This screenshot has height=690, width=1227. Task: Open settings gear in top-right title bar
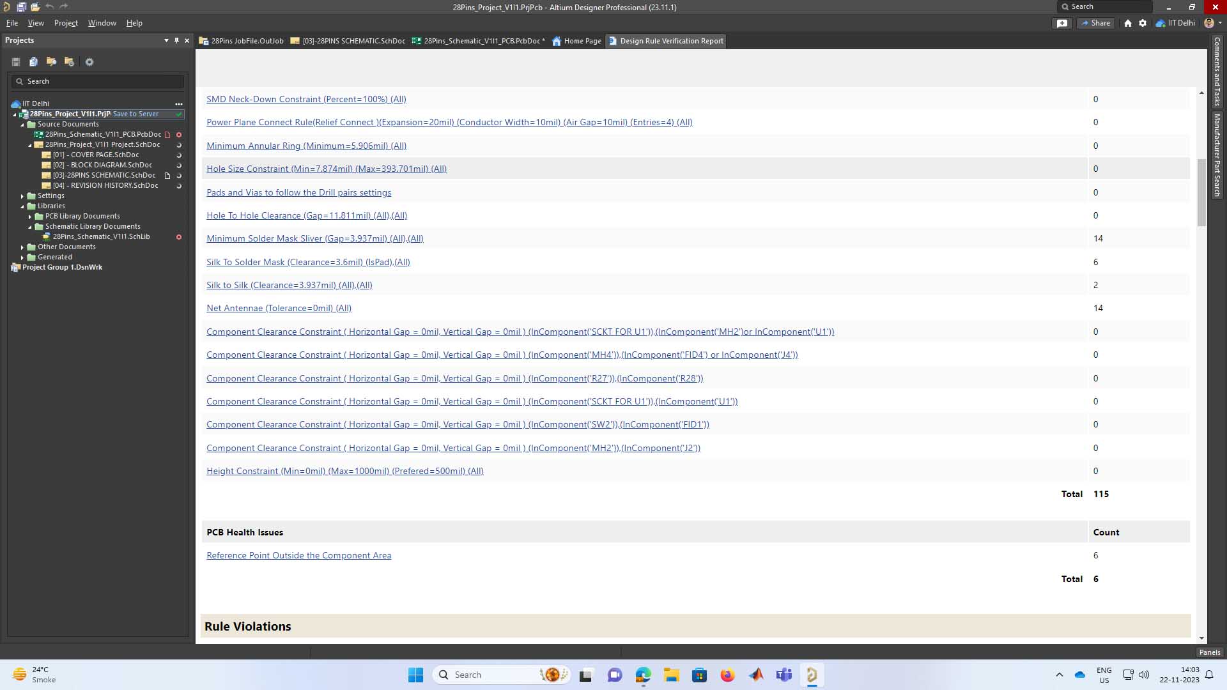[x=1143, y=23]
